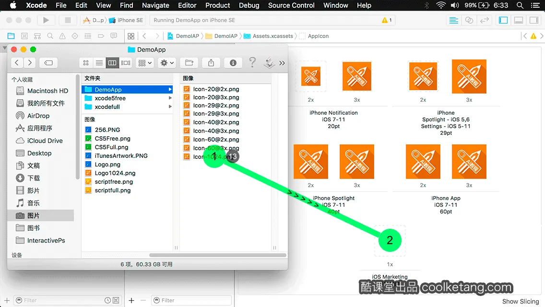Screen dimensions: 545x307
Task: Click the Finder Get Info button
Action: click(x=233, y=63)
